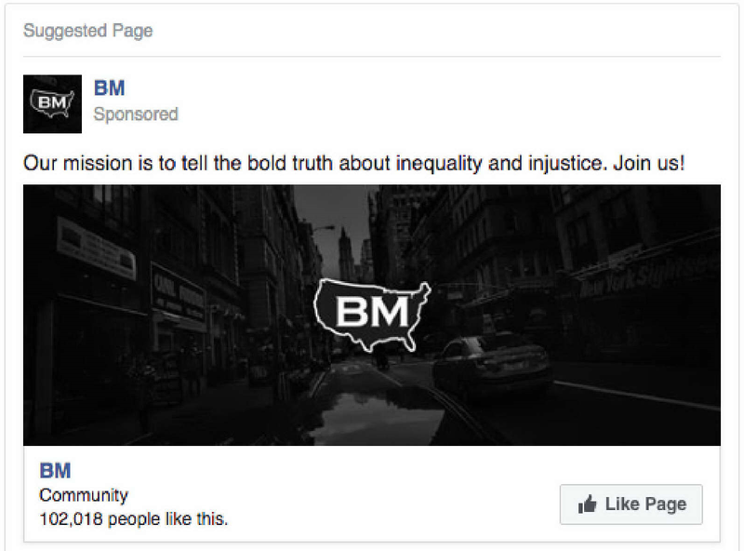Click the New York Sightseeing sign in photo
Viewport: 744px width, 551px height.
pyautogui.click(x=647, y=274)
